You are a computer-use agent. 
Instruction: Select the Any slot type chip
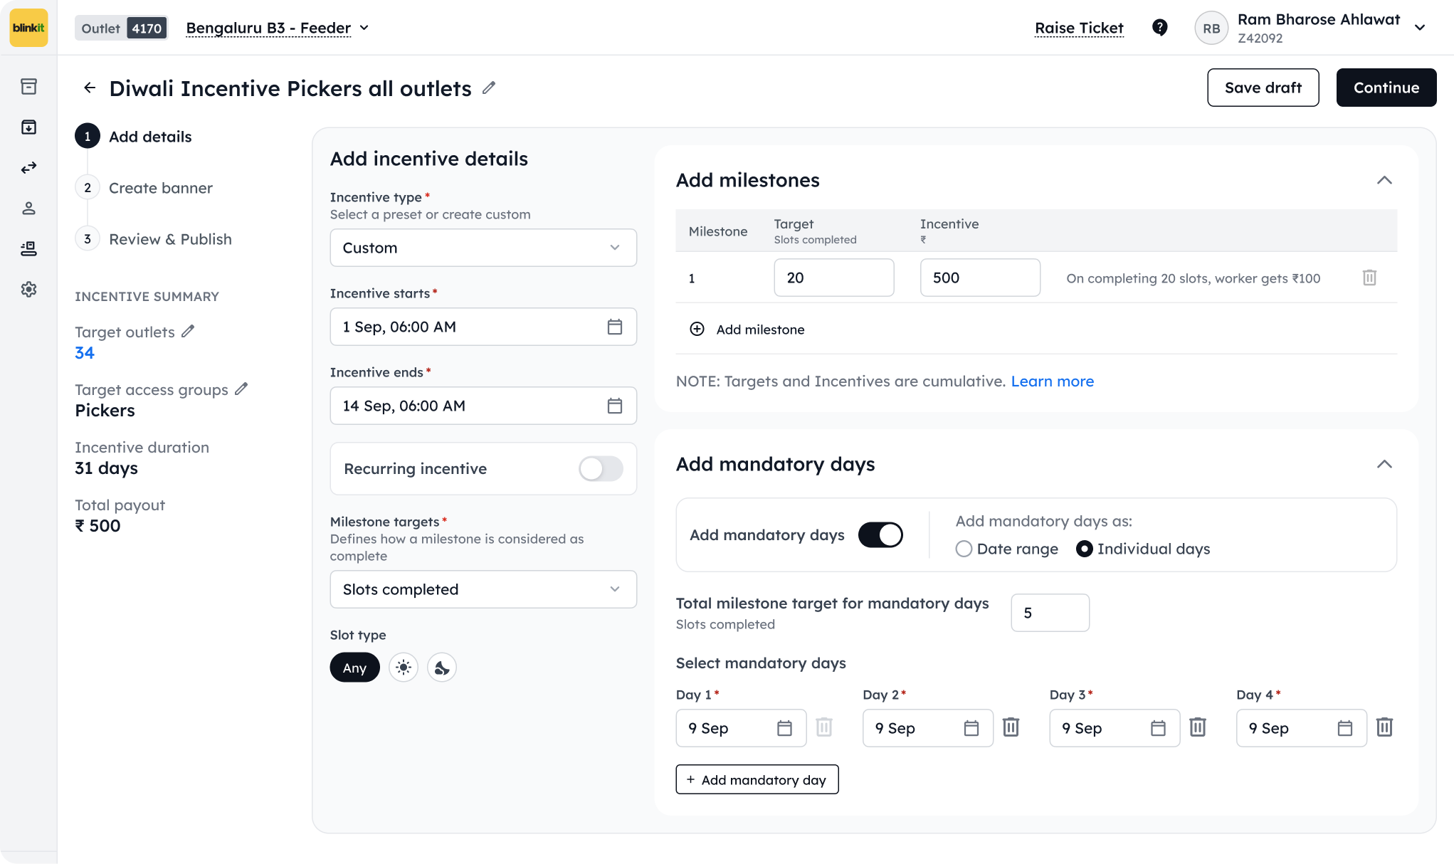(x=354, y=668)
